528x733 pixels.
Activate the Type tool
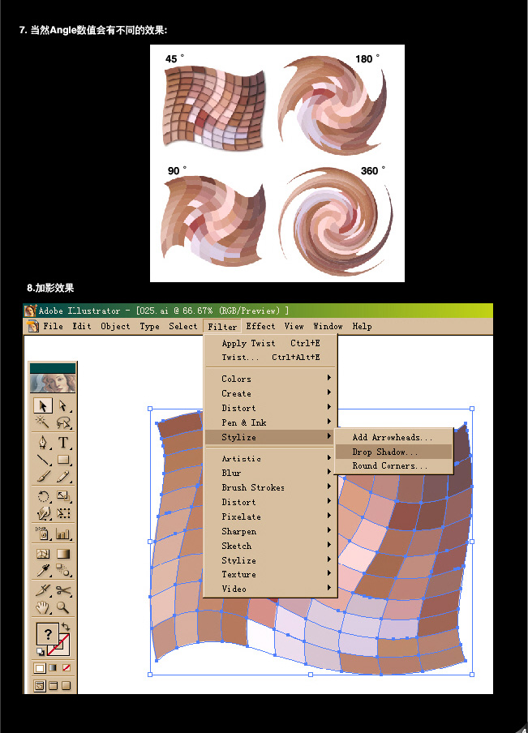[62, 442]
